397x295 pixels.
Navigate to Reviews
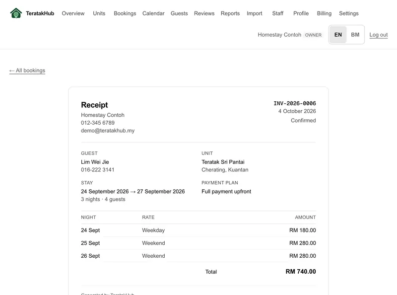tap(204, 13)
